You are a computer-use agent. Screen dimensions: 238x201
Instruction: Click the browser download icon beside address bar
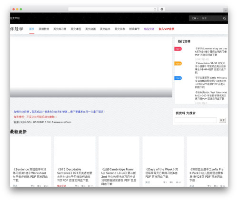click(162, 9)
